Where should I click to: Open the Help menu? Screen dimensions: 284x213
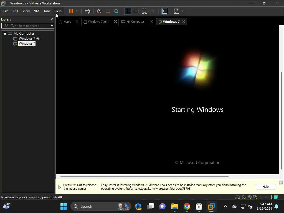click(58, 11)
